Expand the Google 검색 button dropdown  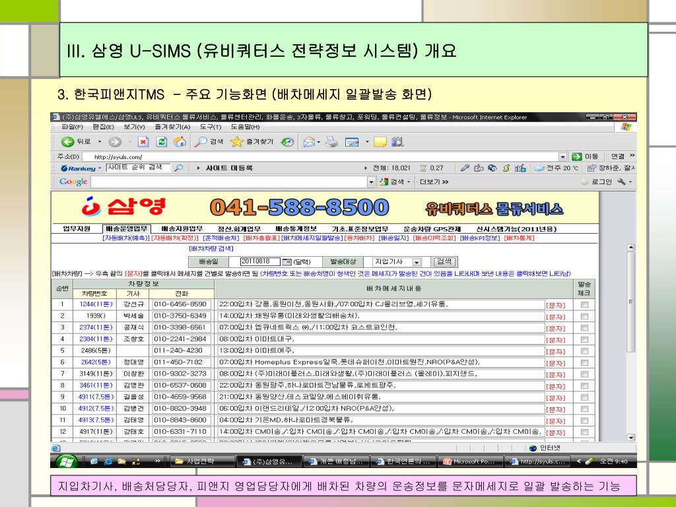[x=408, y=182]
